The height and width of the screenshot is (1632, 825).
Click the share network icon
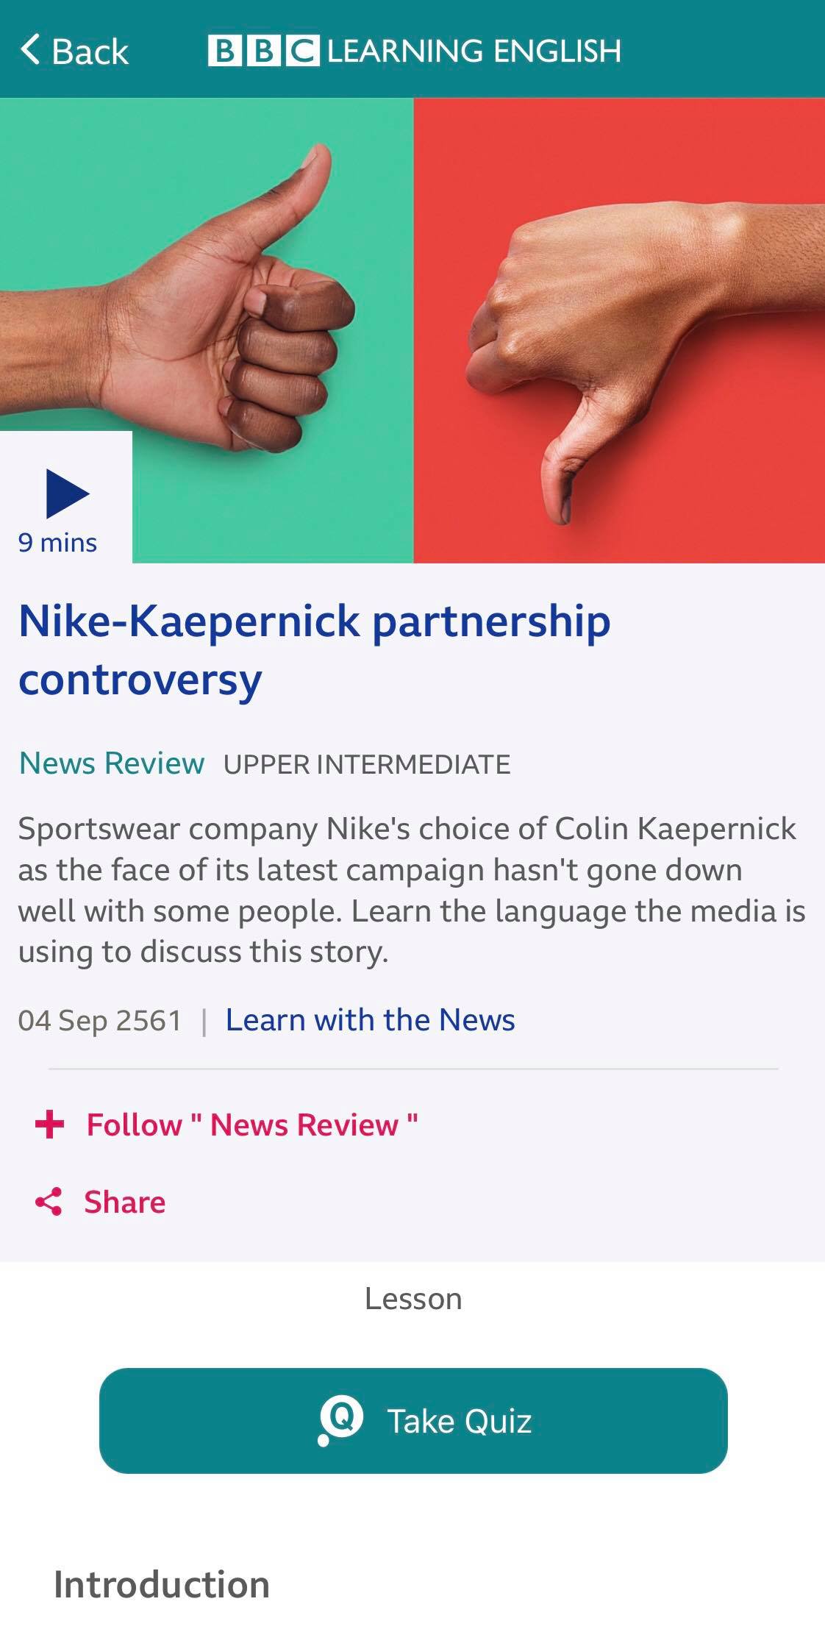click(49, 1202)
